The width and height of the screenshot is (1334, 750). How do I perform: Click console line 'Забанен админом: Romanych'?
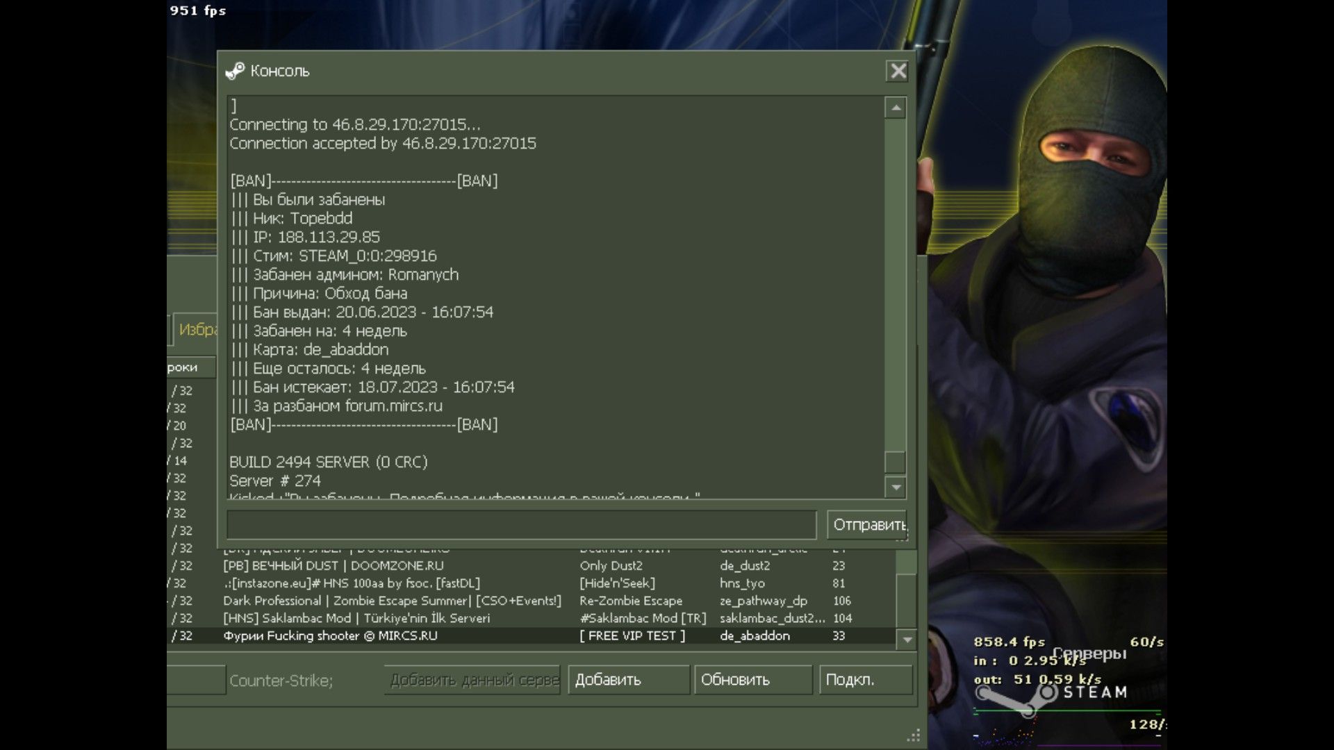[x=345, y=275]
